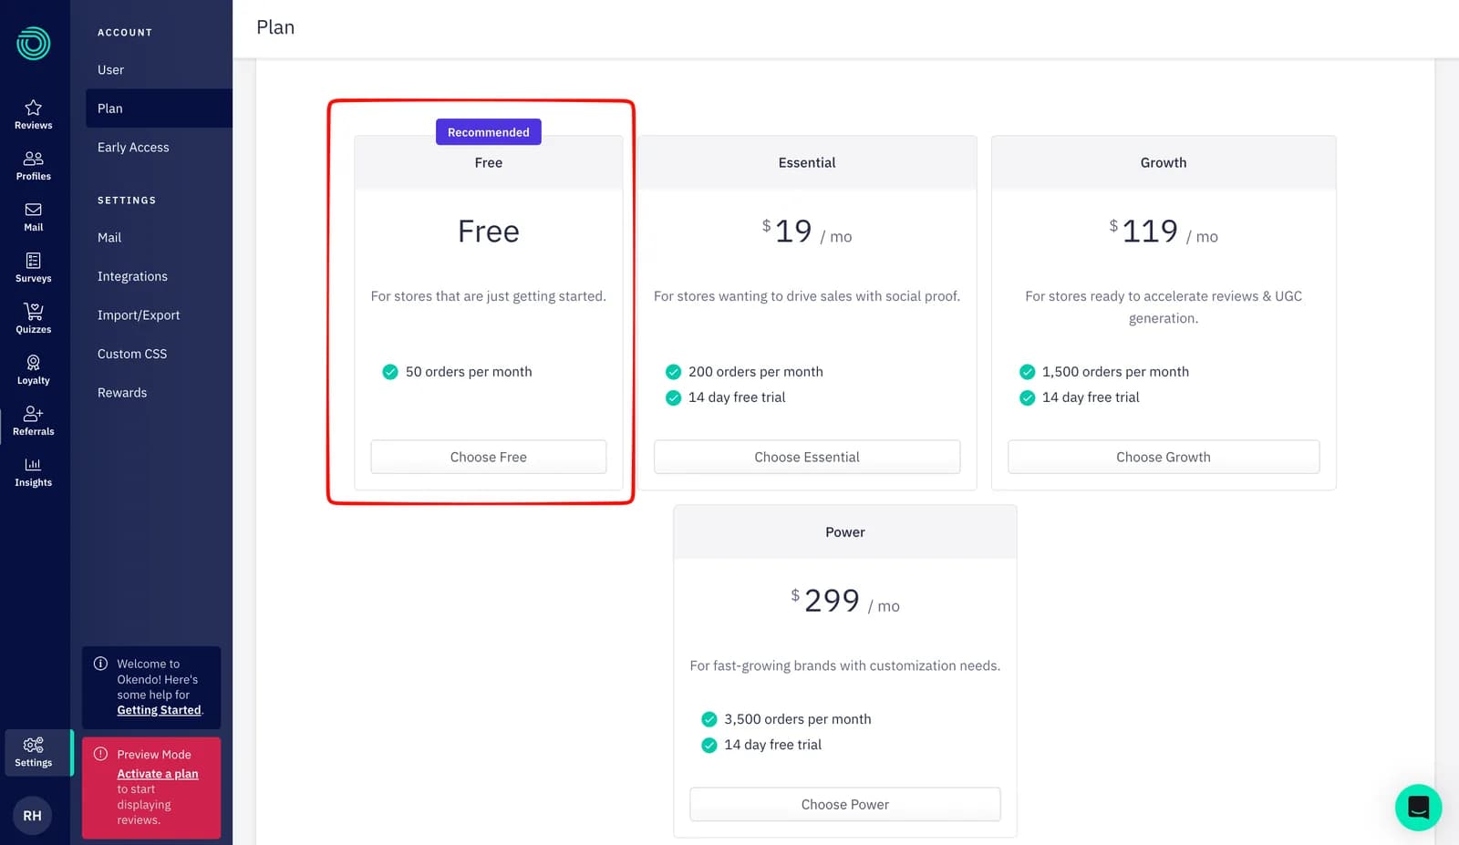Click the checkmark beside 200 orders per month
Image resolution: width=1459 pixels, height=845 pixels.
coord(673,372)
